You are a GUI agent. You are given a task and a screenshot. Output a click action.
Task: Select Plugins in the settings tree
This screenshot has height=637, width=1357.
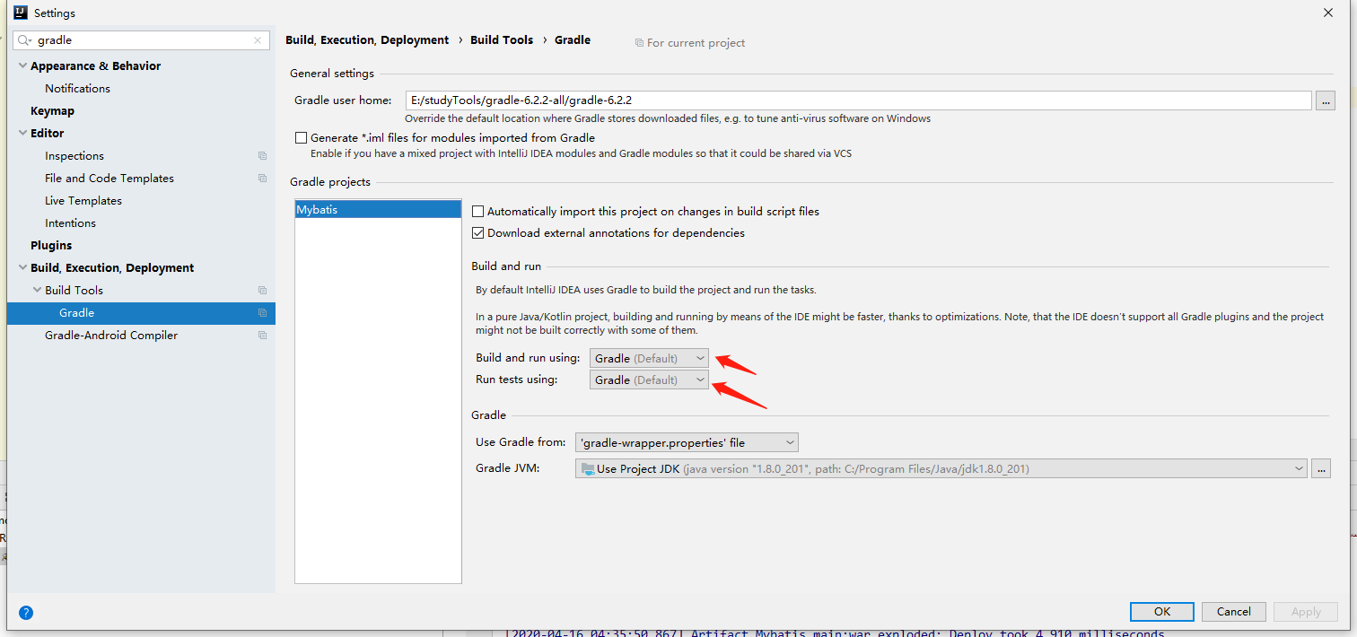coord(51,246)
